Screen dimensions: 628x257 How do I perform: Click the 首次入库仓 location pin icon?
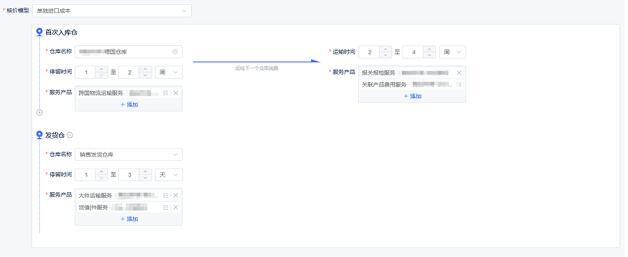[39, 32]
